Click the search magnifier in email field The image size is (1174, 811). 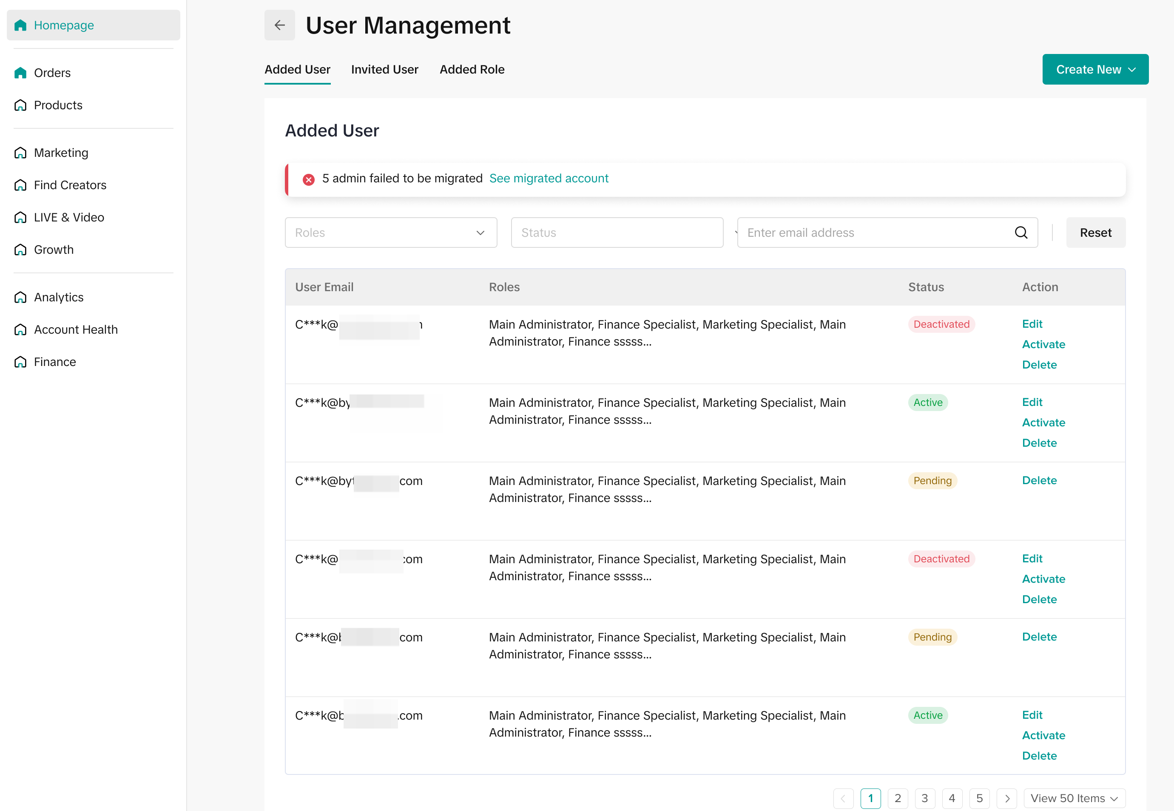tap(1020, 233)
